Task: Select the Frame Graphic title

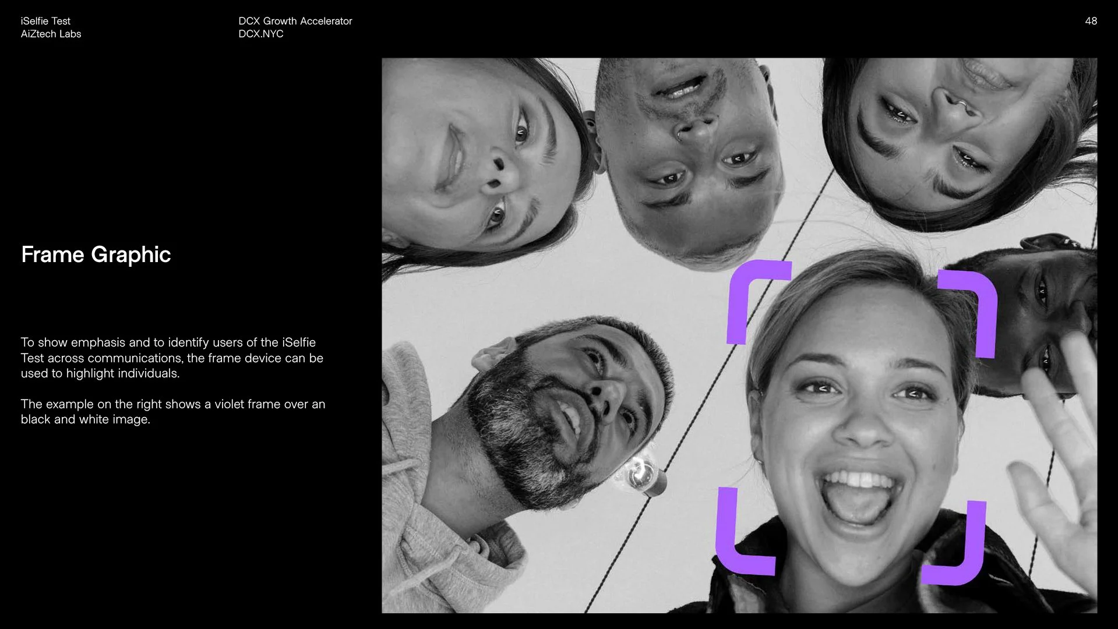Action: pos(96,255)
